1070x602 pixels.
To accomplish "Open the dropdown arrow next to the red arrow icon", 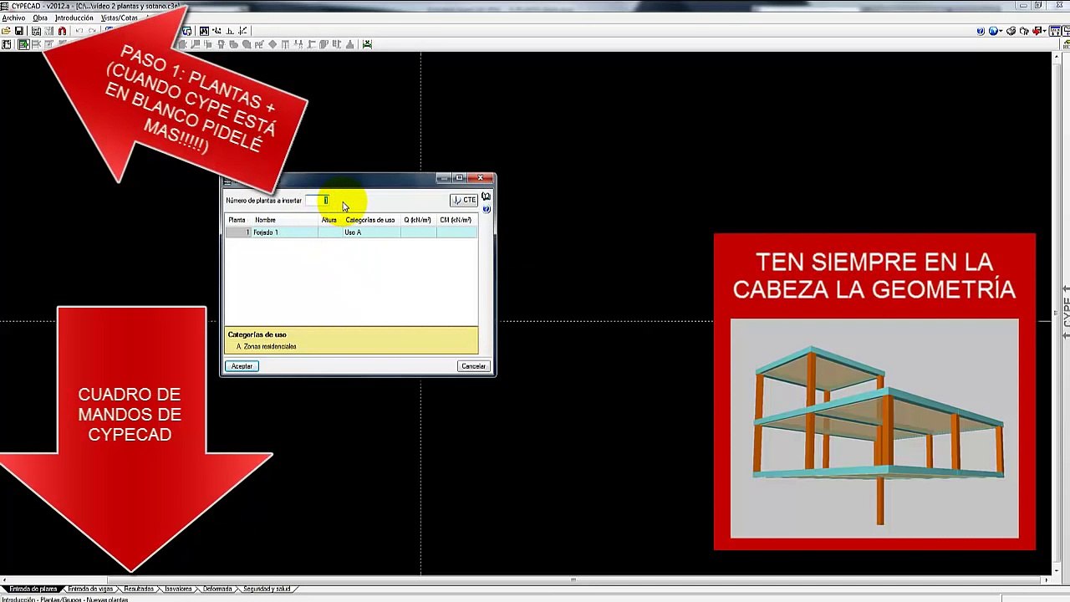I will click(1044, 31).
